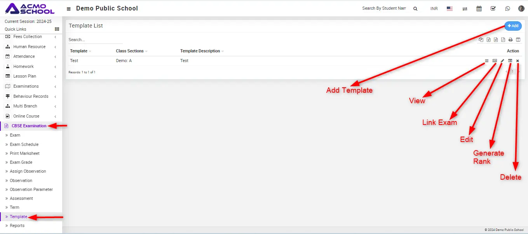Image resolution: width=528 pixels, height=234 pixels.
Task: Click the Link Exam icon in Action column
Action: (x=495, y=61)
